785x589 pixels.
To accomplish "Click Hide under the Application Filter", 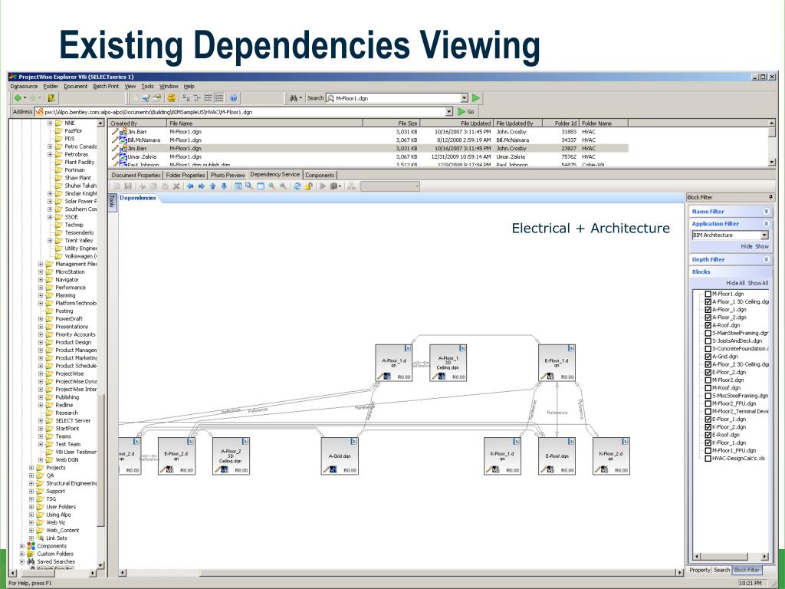I will point(747,246).
